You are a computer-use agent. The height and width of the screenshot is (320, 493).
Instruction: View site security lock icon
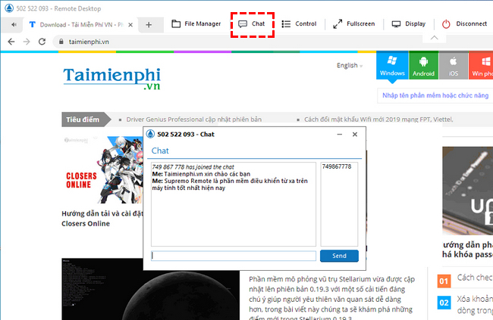[x=61, y=42]
